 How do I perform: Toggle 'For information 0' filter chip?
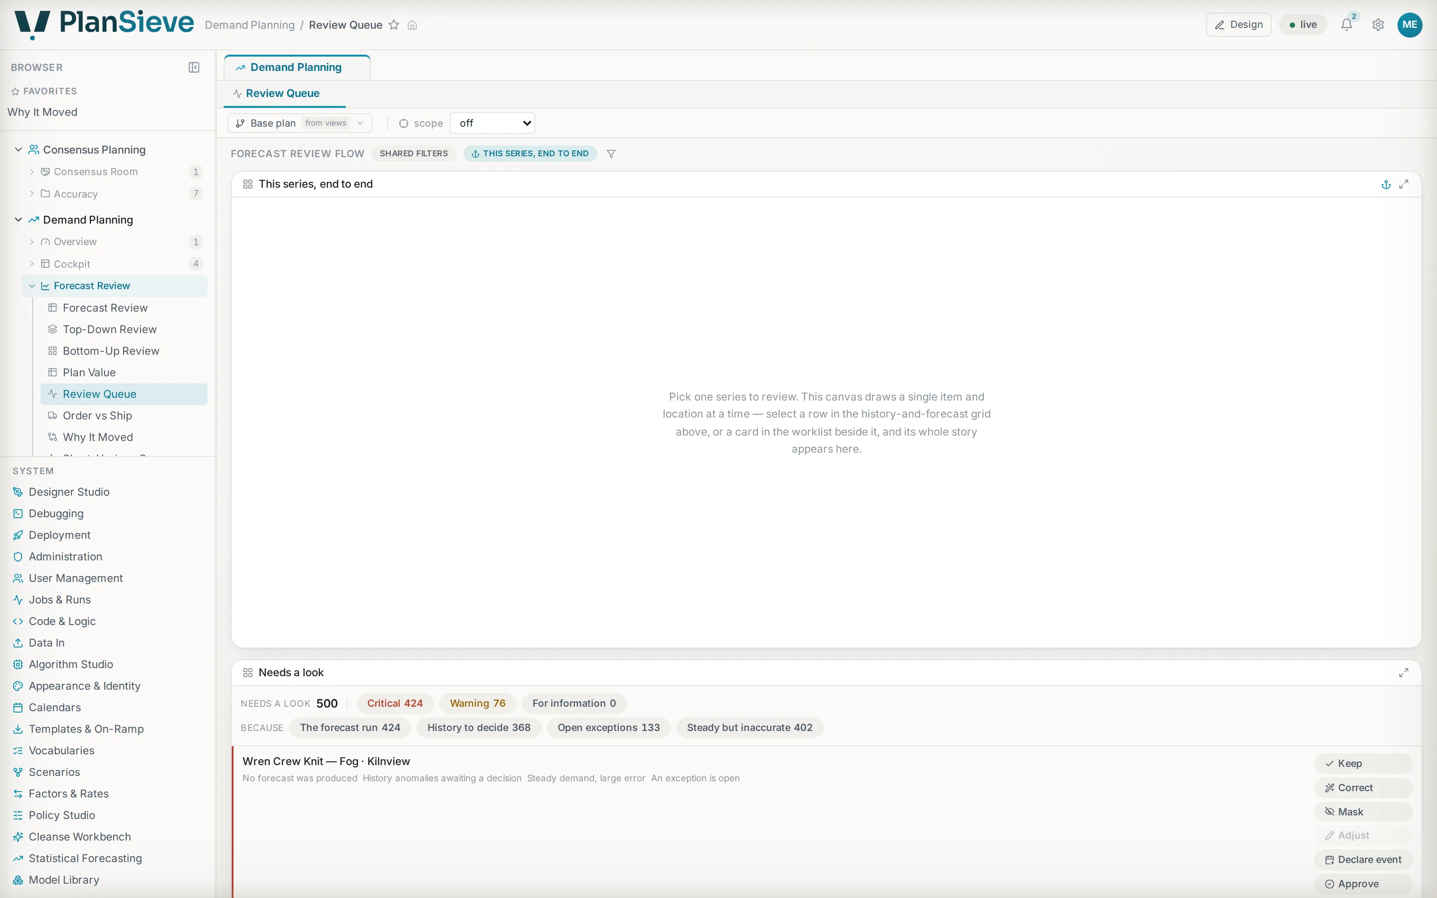click(x=573, y=704)
